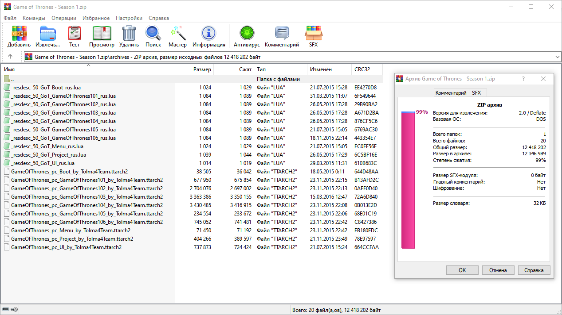Click the Добавить (Add) toolbar icon
The height and width of the screenshot is (315, 562).
tap(19, 33)
